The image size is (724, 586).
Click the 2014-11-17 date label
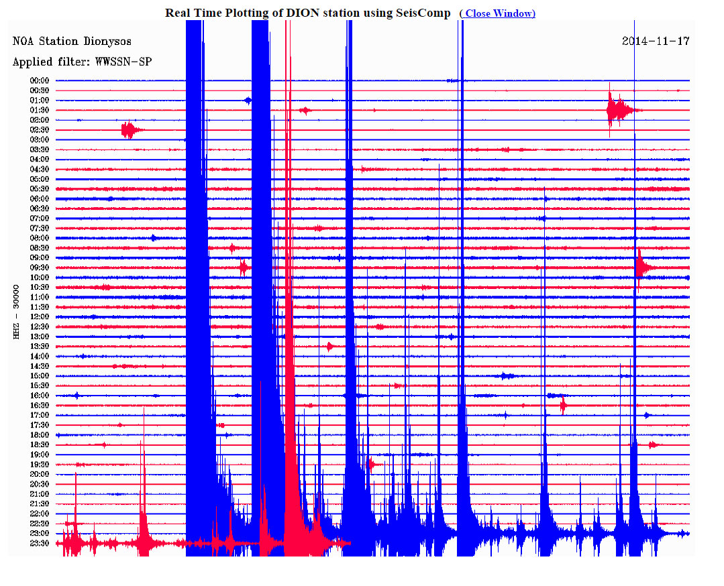655,41
